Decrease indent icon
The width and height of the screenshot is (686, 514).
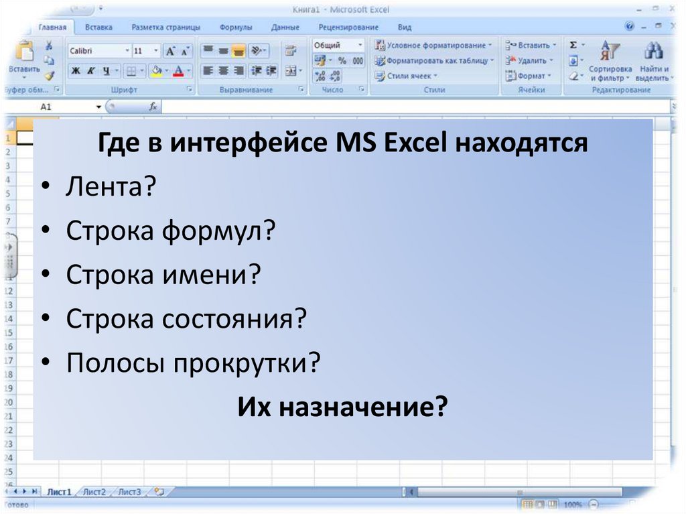click(257, 70)
